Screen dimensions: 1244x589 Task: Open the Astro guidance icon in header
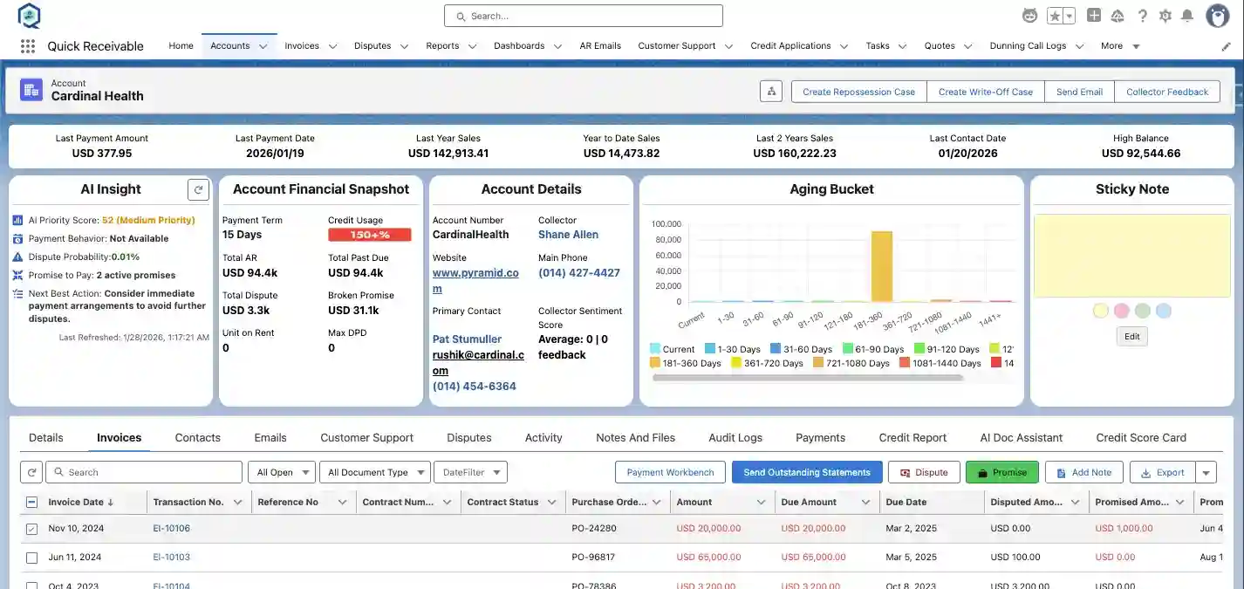[x=1030, y=16]
